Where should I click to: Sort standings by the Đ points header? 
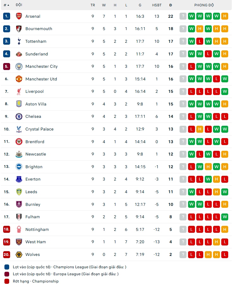171,5
